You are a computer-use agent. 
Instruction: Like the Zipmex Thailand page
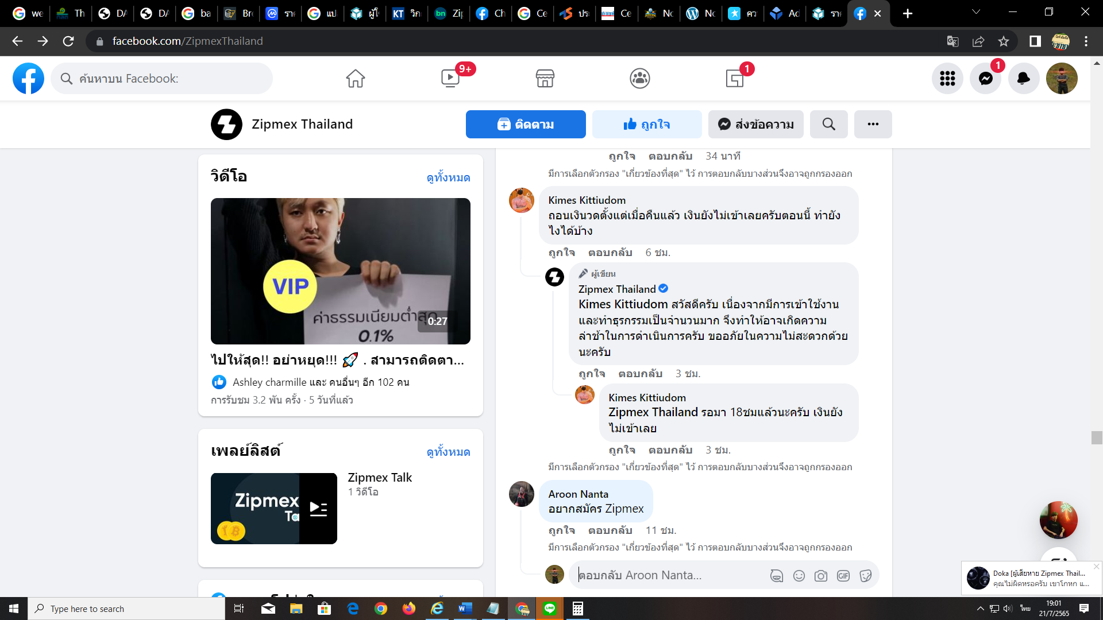[x=647, y=125]
